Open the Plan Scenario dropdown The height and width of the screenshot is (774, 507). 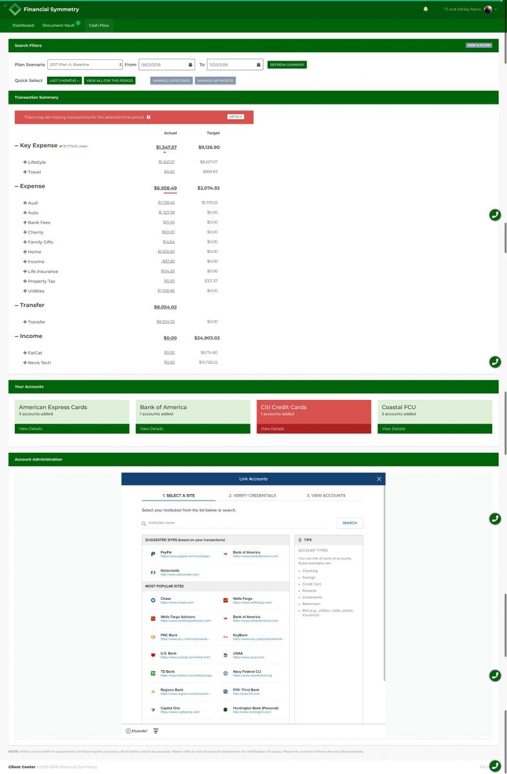[85, 64]
